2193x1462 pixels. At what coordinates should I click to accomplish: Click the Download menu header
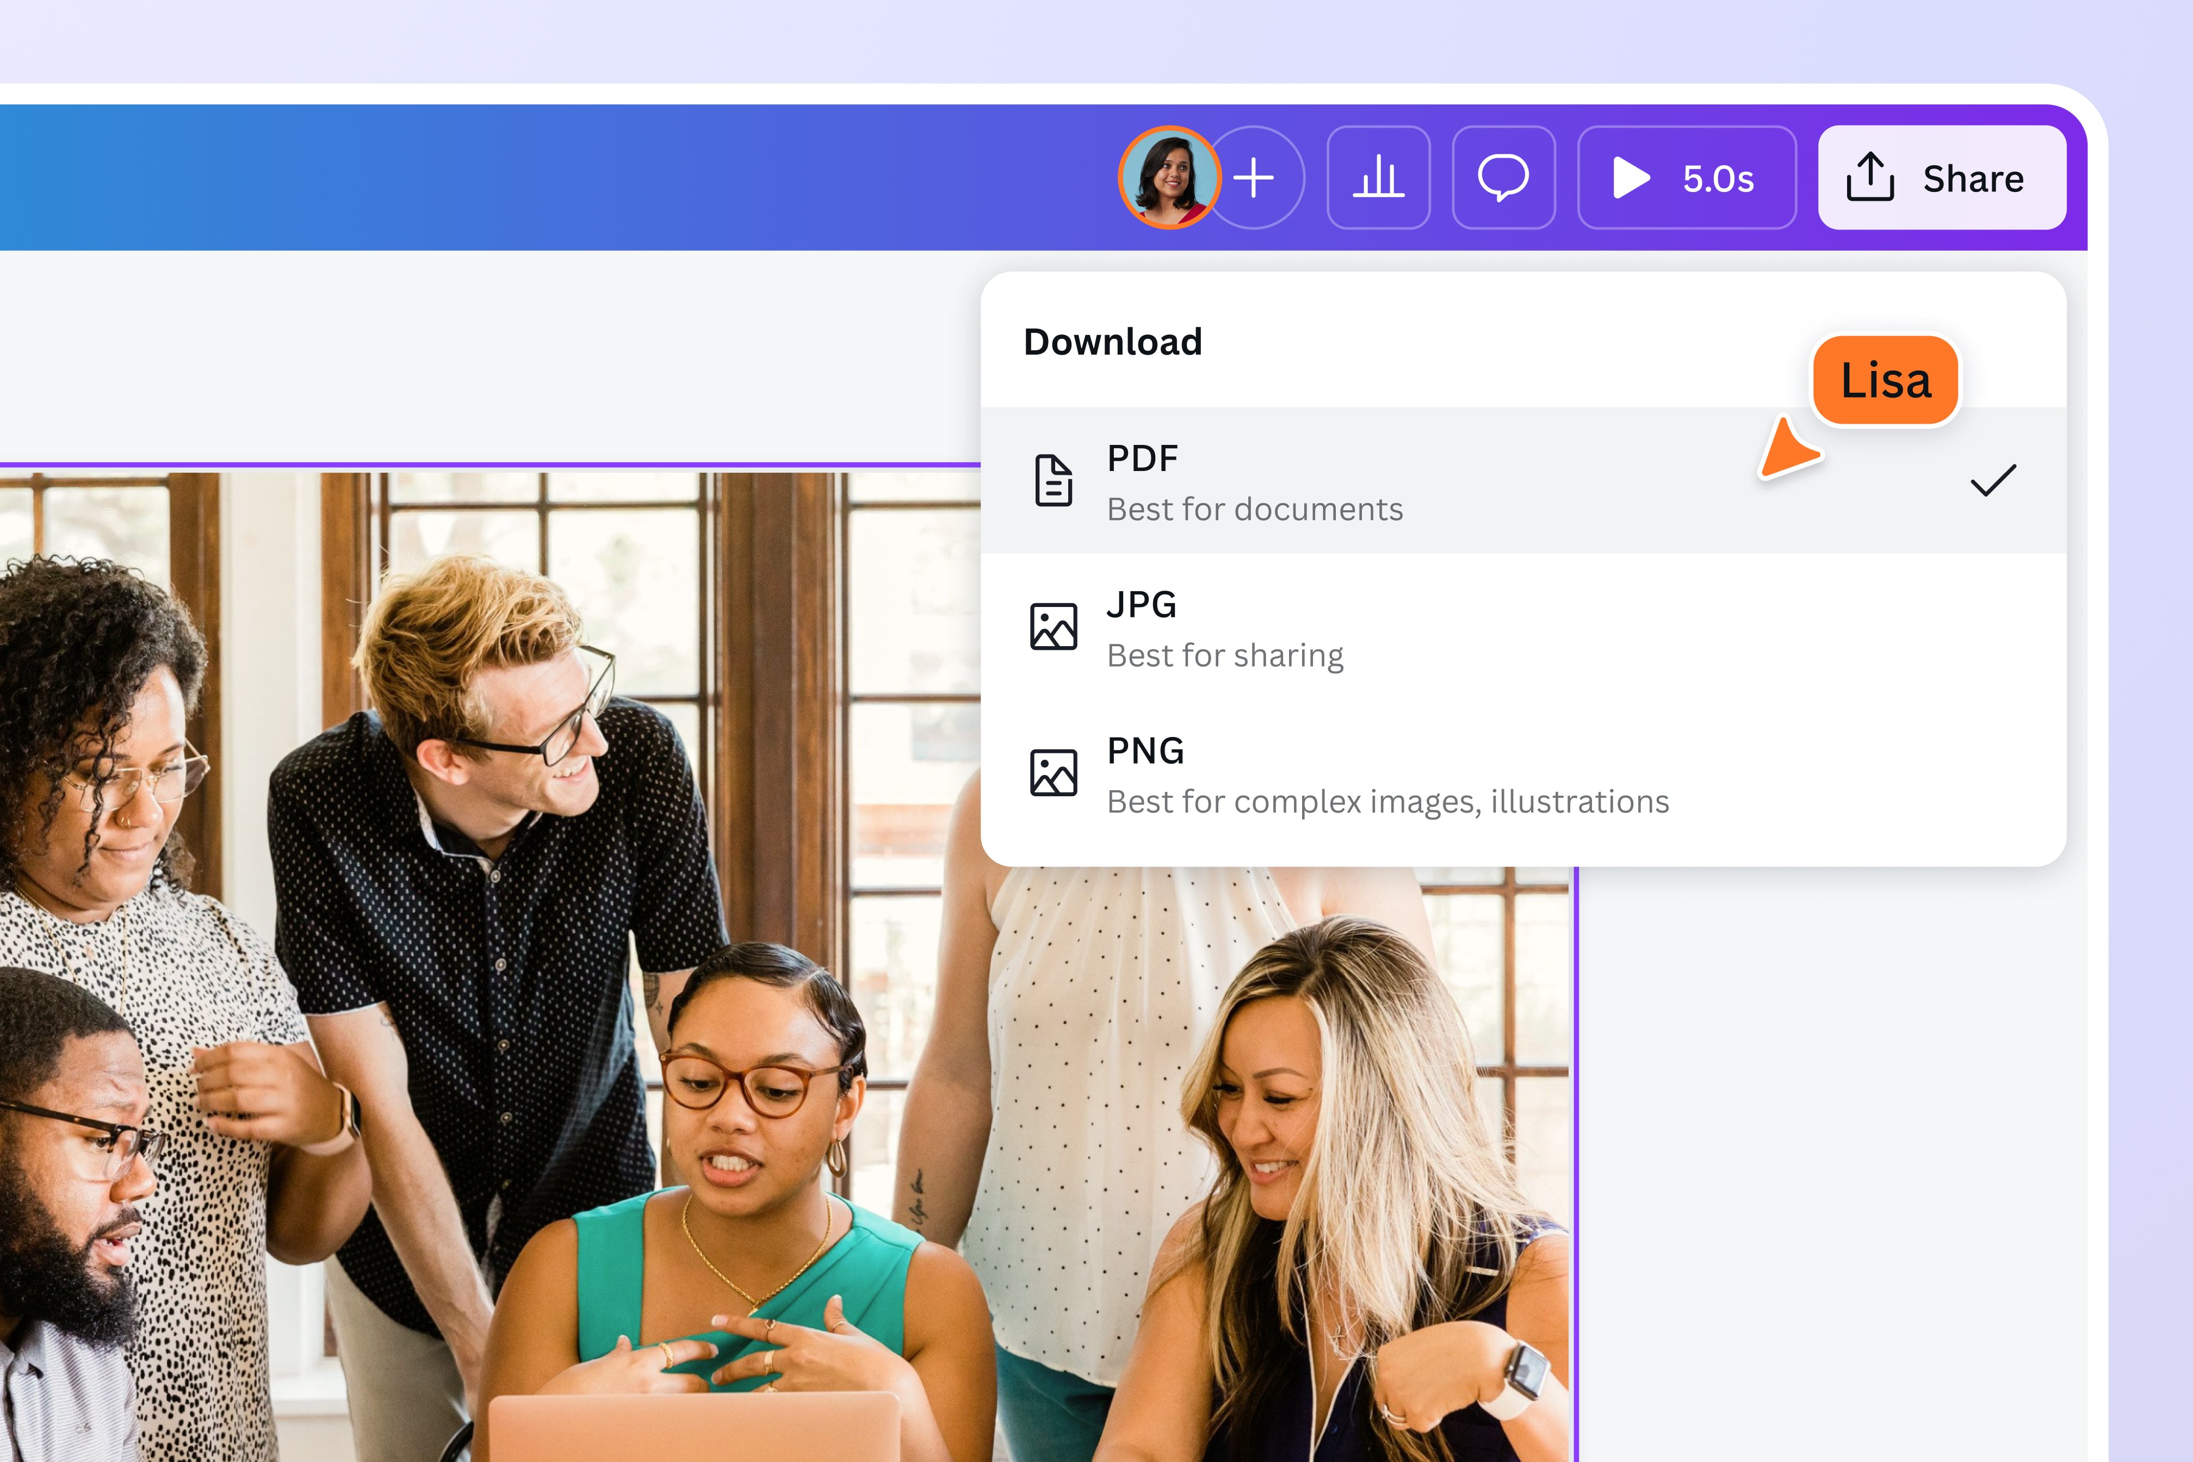click(1113, 341)
